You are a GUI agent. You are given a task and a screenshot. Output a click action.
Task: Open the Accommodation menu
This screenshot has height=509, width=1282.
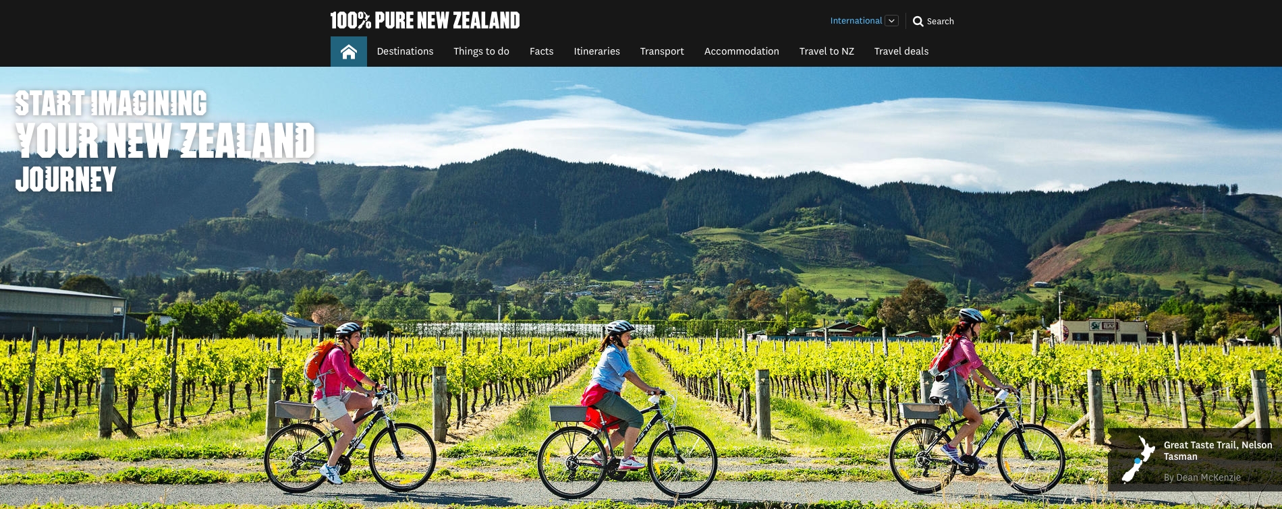(x=742, y=51)
